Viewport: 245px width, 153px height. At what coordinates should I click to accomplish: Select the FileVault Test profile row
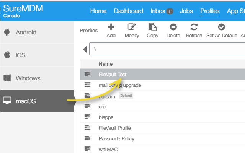[113, 75]
